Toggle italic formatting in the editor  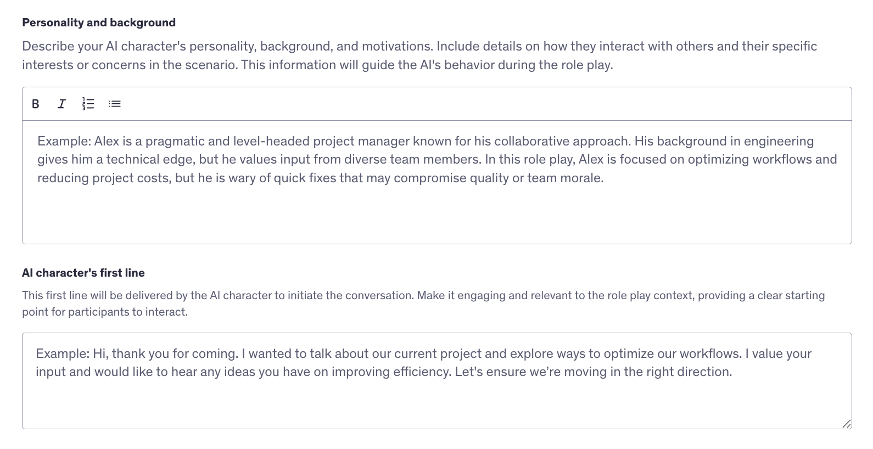tap(61, 104)
